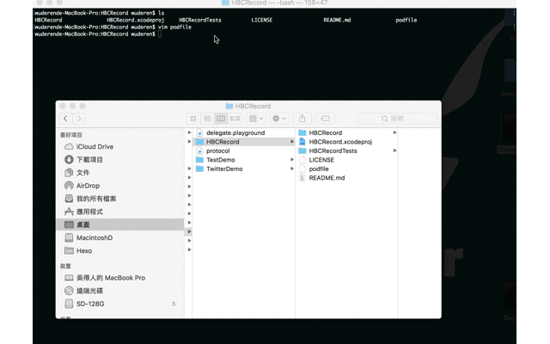Select the podfile in the file column
This screenshot has width=550, height=344.
point(319,169)
